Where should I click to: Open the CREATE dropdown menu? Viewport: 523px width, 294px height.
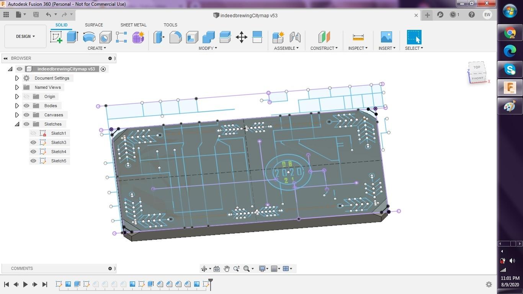click(97, 48)
